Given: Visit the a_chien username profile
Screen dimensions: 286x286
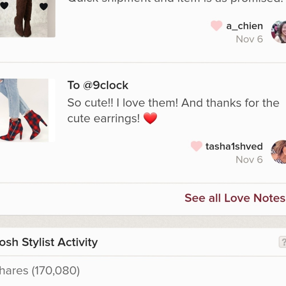Looking at the screenshot, I should [244, 26].
